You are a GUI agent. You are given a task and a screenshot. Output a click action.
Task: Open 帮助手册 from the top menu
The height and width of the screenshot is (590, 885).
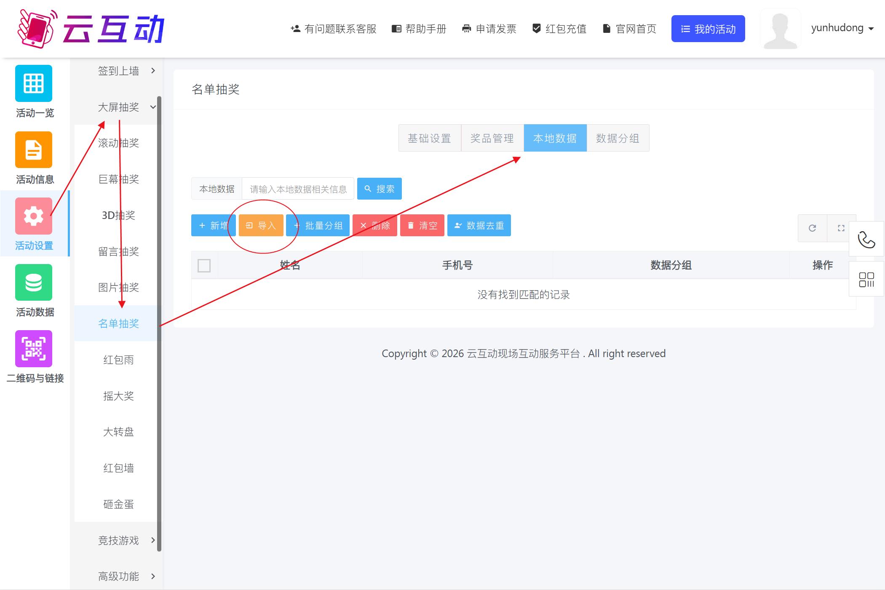click(420, 29)
